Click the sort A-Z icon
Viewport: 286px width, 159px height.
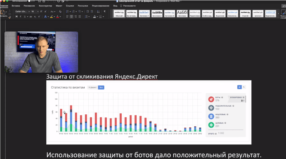tap(98, 11)
